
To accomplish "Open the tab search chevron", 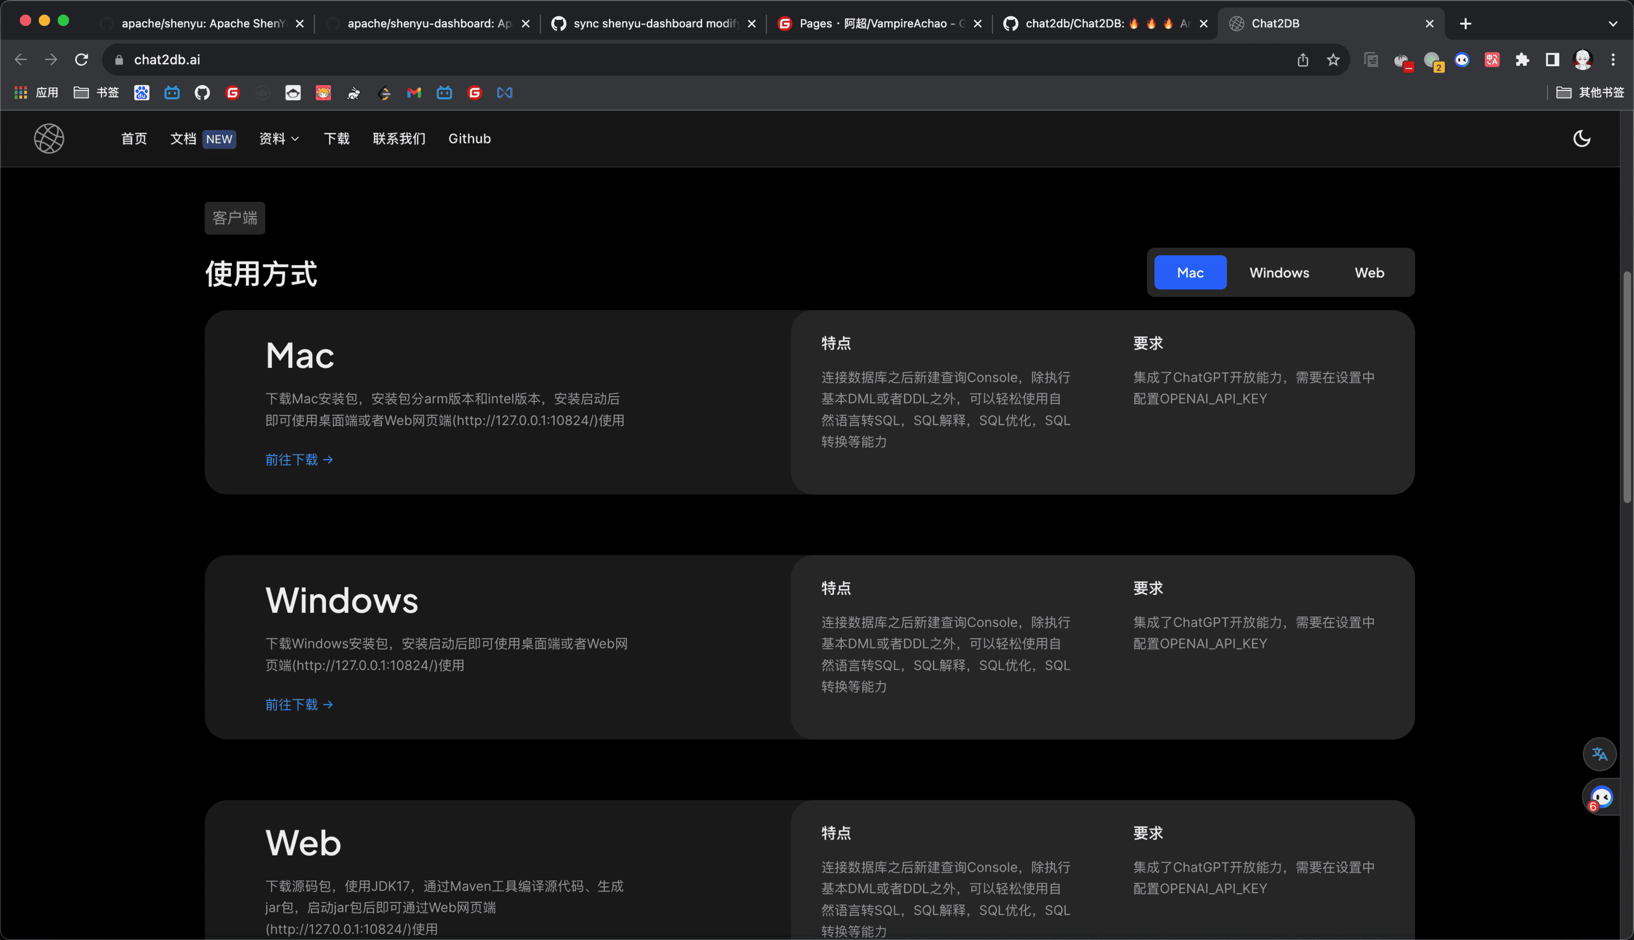I will (1612, 23).
